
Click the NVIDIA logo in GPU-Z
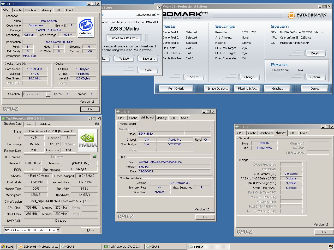(x=88, y=141)
